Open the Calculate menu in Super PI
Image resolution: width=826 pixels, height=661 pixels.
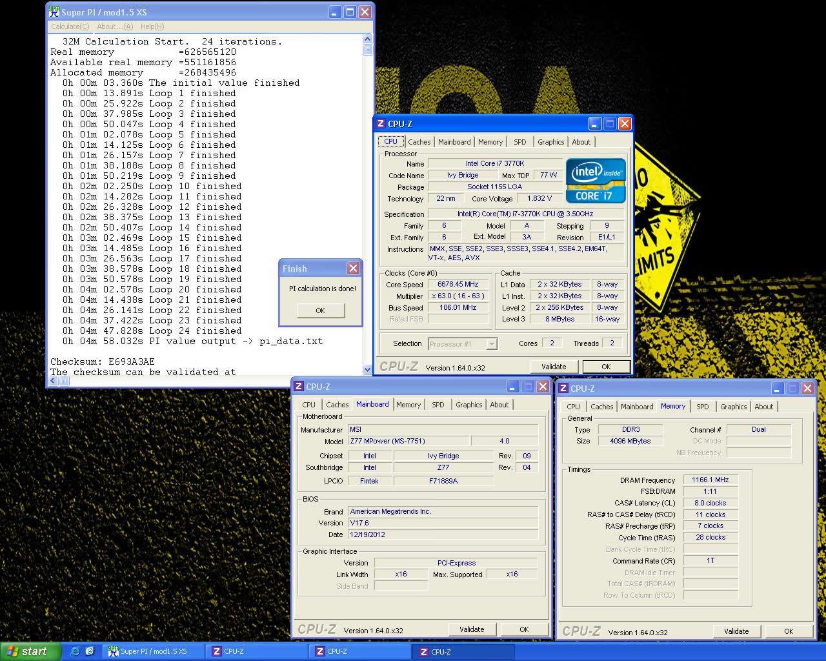(x=70, y=26)
